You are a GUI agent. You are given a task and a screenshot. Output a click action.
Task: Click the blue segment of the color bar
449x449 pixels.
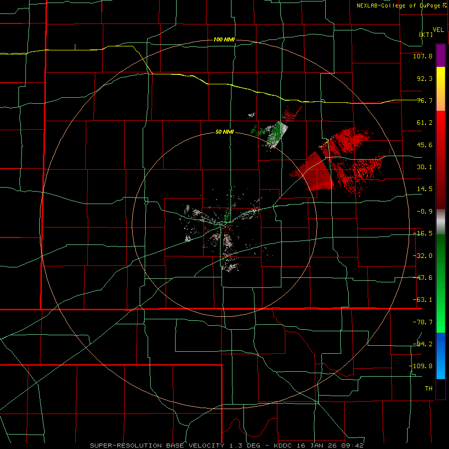pos(441,356)
